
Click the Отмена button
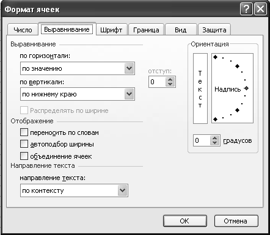pyautogui.click(x=236, y=221)
